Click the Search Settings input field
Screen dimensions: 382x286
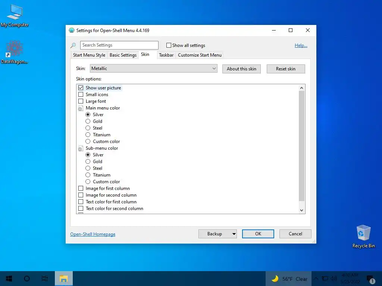coord(119,45)
